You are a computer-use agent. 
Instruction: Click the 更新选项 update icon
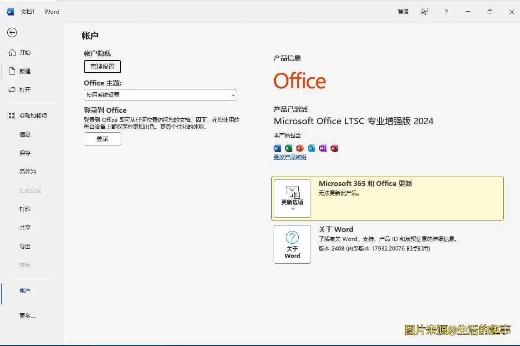[292, 191]
